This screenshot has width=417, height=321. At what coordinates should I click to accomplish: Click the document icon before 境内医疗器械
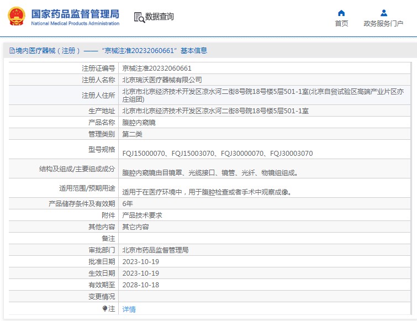pos(12,50)
